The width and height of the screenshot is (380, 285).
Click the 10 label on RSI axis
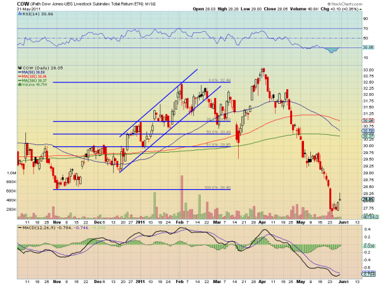click(365, 58)
